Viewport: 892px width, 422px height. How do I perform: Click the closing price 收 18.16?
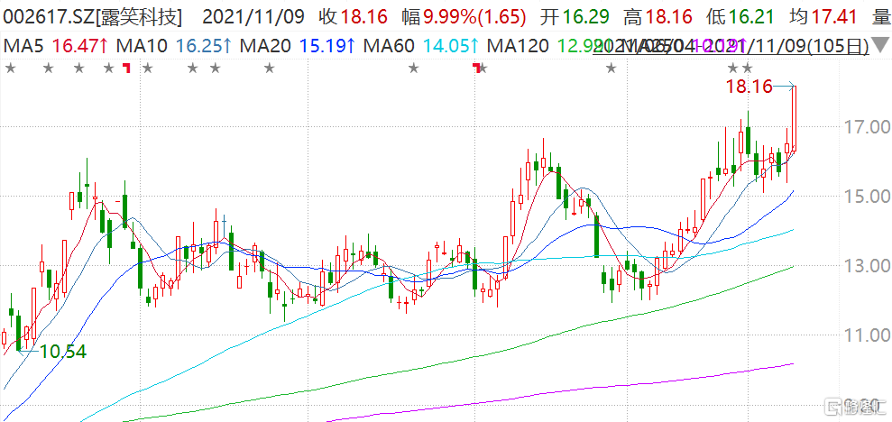[354, 17]
